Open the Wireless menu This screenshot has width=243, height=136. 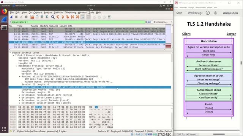pyautogui.click(x=82, y=12)
